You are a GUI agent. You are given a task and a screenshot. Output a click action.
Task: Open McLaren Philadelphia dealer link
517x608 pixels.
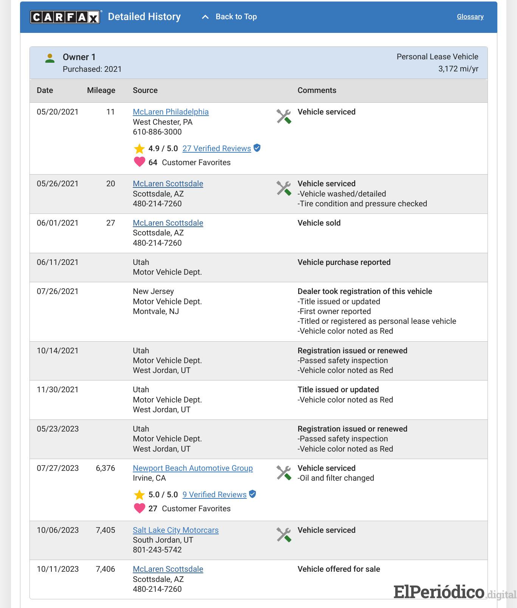171,112
